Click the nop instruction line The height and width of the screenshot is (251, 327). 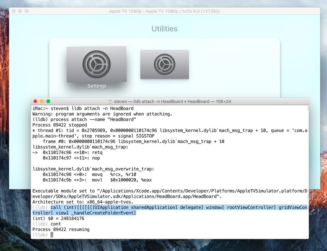pyautogui.click(x=71, y=158)
